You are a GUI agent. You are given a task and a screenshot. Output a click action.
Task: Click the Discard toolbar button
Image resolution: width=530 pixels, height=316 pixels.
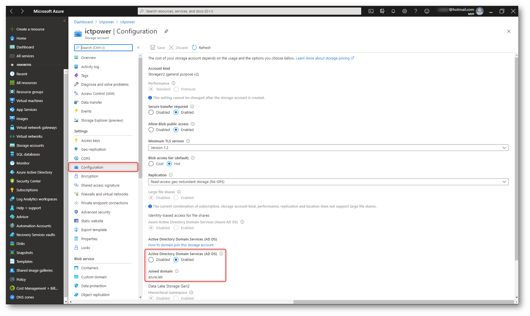pos(178,48)
